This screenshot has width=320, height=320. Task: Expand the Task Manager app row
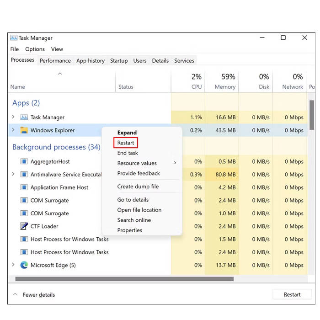click(13, 117)
